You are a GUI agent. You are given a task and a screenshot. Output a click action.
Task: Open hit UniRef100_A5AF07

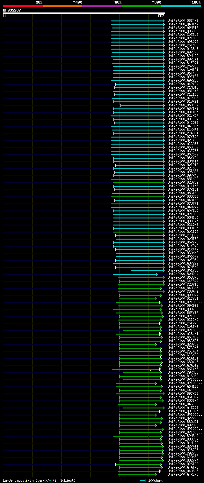point(183,105)
